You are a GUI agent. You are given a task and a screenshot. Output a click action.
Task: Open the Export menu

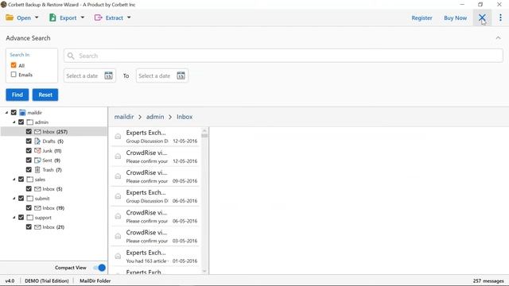66,17
